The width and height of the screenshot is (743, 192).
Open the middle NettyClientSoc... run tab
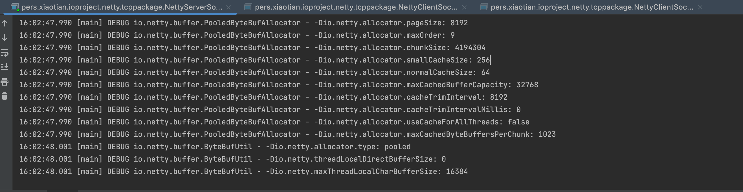pos(356,7)
